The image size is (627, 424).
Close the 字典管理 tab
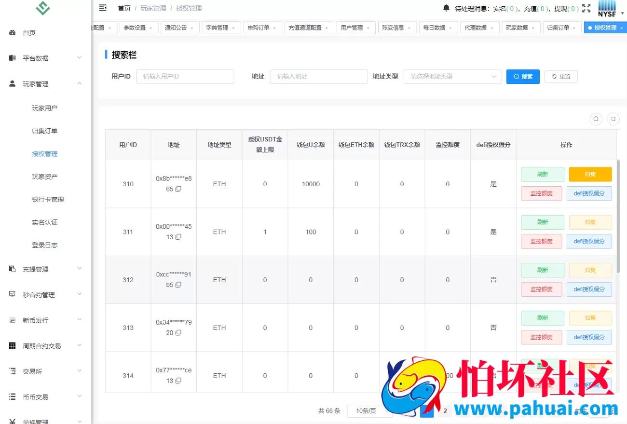point(233,28)
